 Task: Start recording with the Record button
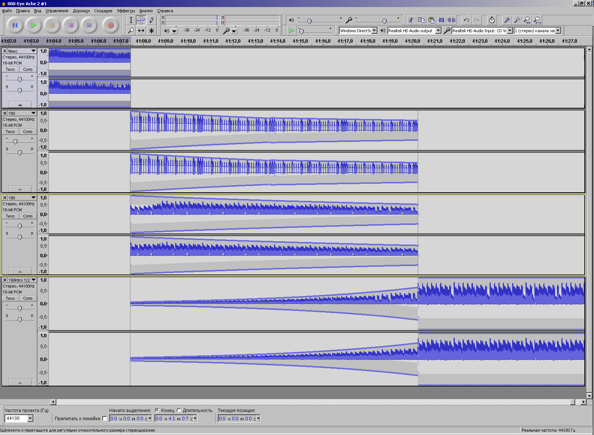(110, 25)
